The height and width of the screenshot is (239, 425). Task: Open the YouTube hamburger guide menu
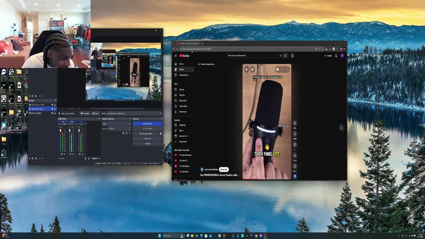[x=176, y=56]
